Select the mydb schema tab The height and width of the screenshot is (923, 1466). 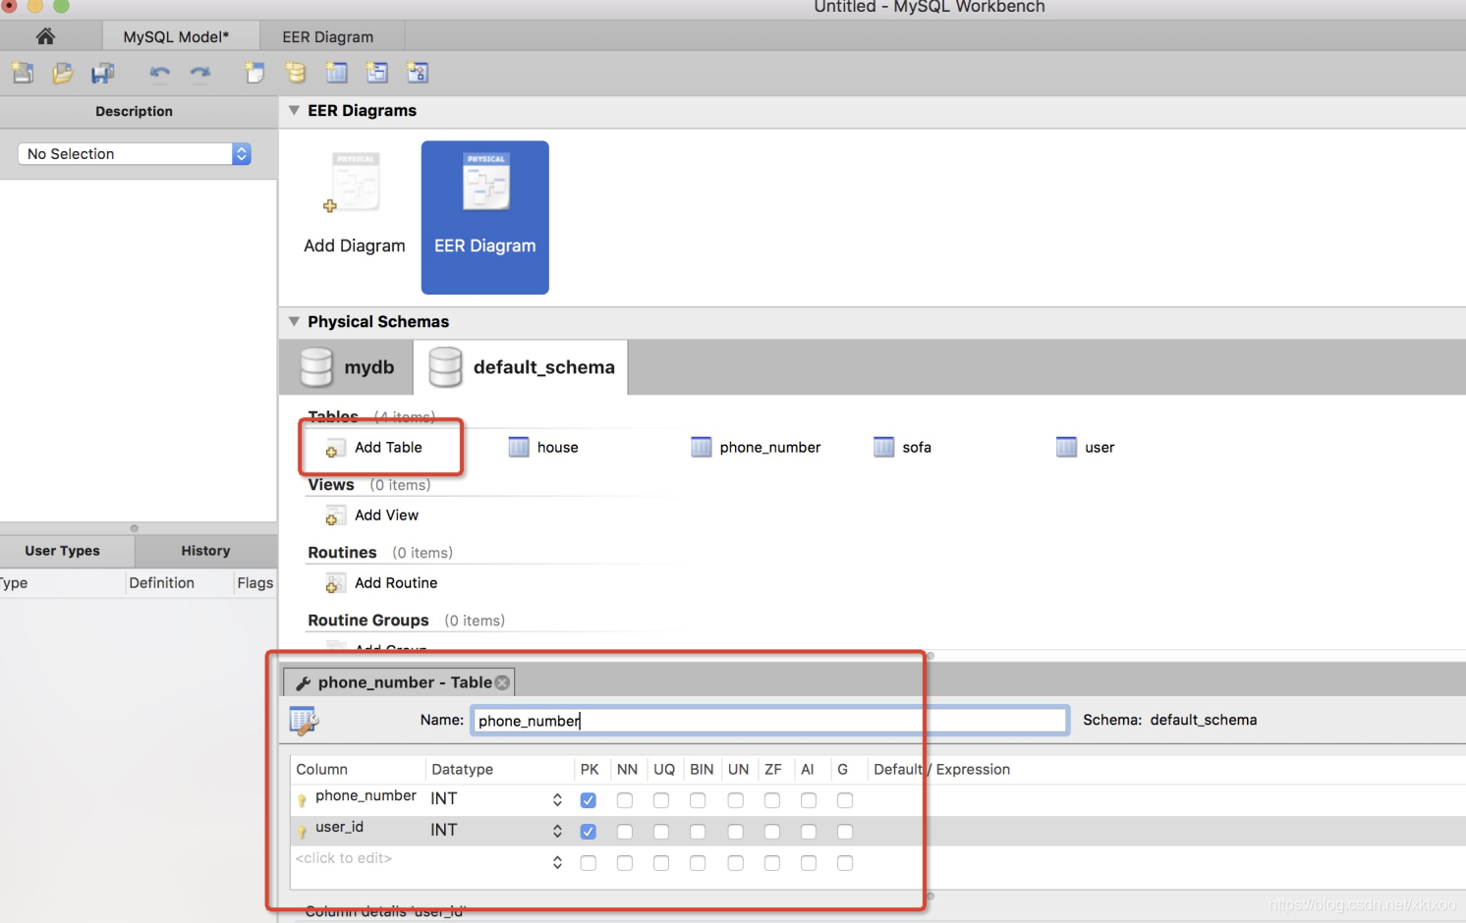click(347, 367)
